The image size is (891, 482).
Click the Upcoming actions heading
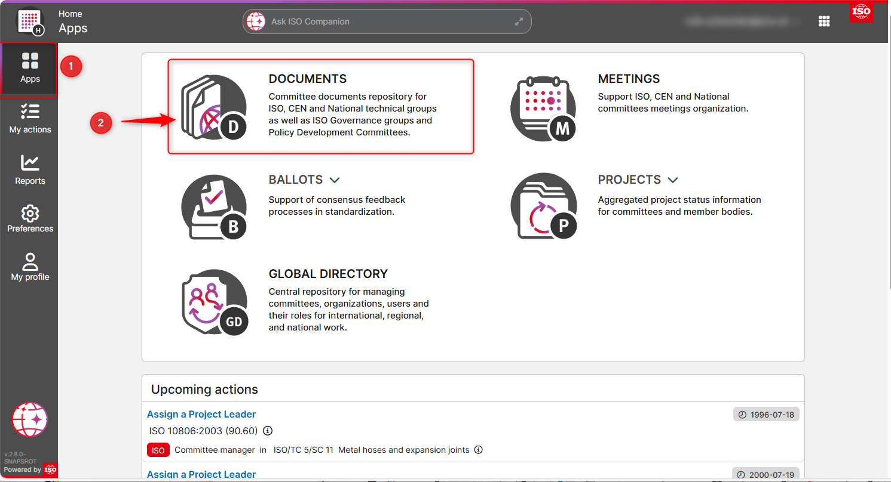pyautogui.click(x=204, y=390)
